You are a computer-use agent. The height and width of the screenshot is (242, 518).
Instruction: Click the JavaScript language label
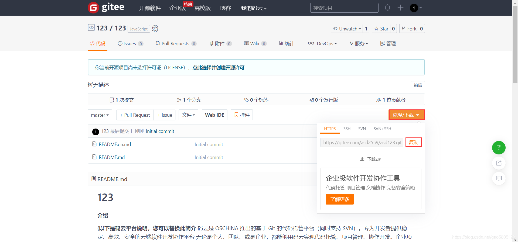click(139, 29)
